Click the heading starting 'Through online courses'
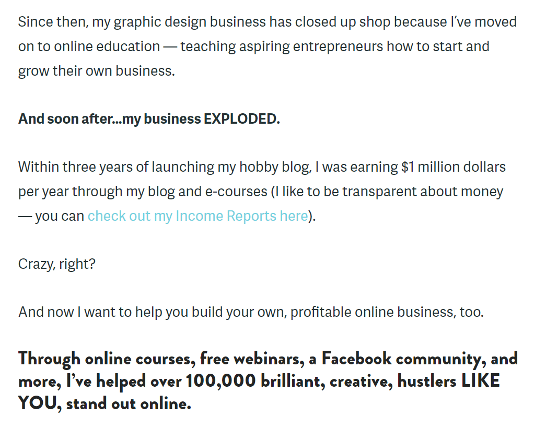Screen dimensions: 546x428 268,381
